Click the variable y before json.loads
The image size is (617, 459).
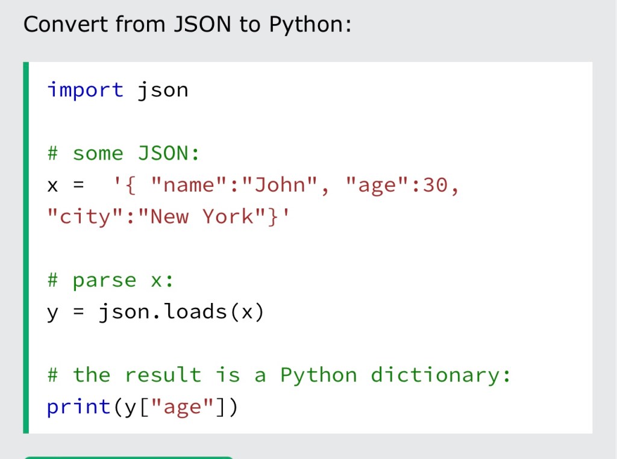click(52, 312)
